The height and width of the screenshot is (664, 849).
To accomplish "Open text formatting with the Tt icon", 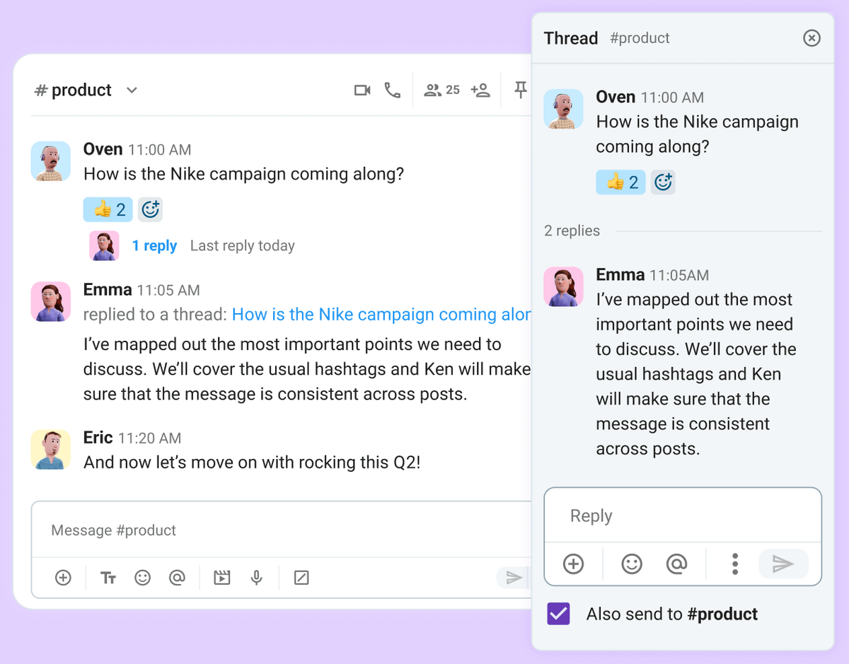I will (108, 578).
